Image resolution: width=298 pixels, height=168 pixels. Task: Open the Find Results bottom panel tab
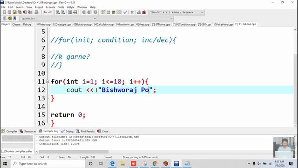click(x=85, y=131)
